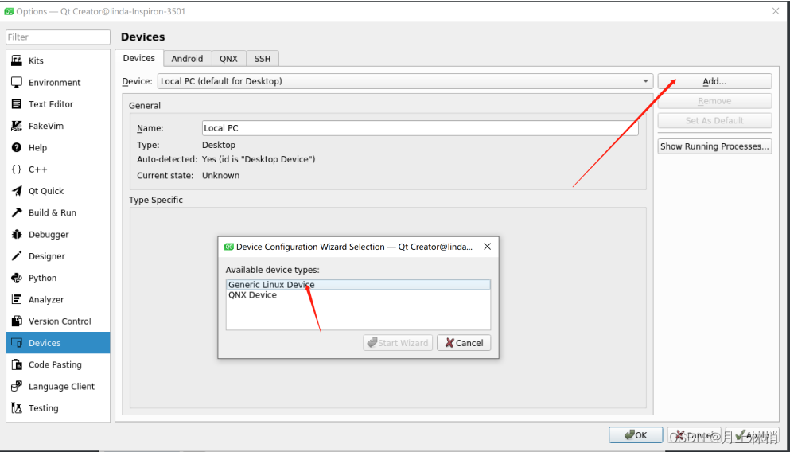The image size is (790, 452).
Task: Click the Add... button
Action: coord(714,81)
